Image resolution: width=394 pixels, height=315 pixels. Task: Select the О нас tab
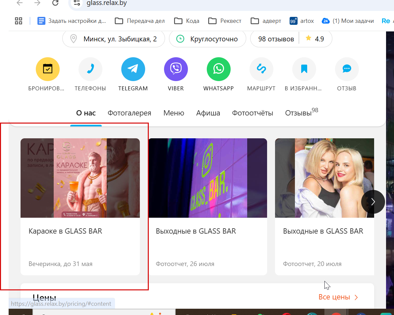coord(86,113)
